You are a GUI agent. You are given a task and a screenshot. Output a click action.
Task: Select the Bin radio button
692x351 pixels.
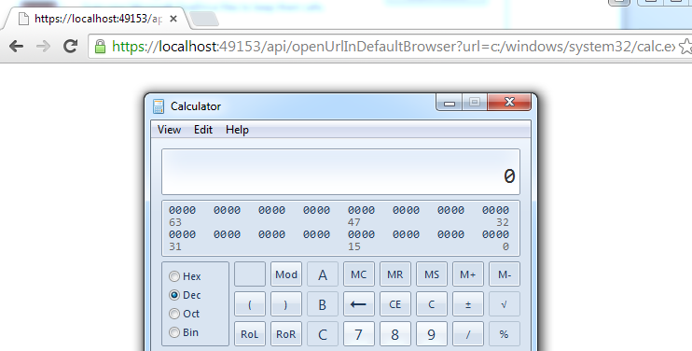(174, 332)
